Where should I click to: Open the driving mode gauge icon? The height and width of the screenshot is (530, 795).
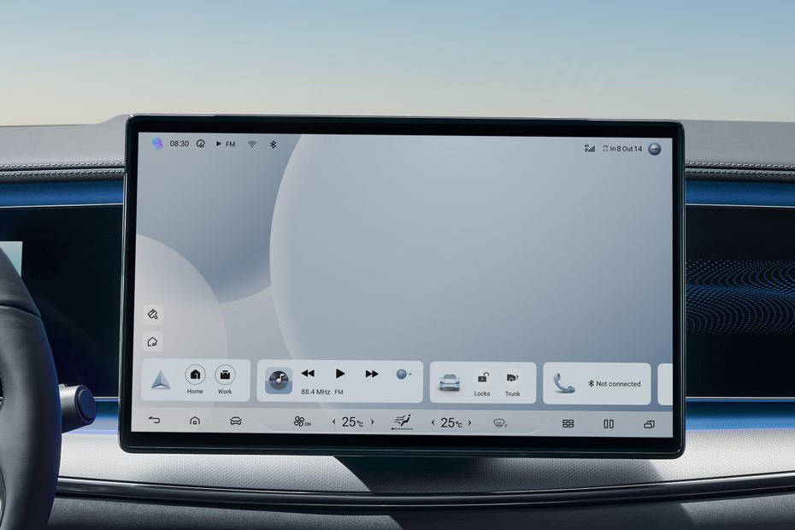(x=201, y=144)
